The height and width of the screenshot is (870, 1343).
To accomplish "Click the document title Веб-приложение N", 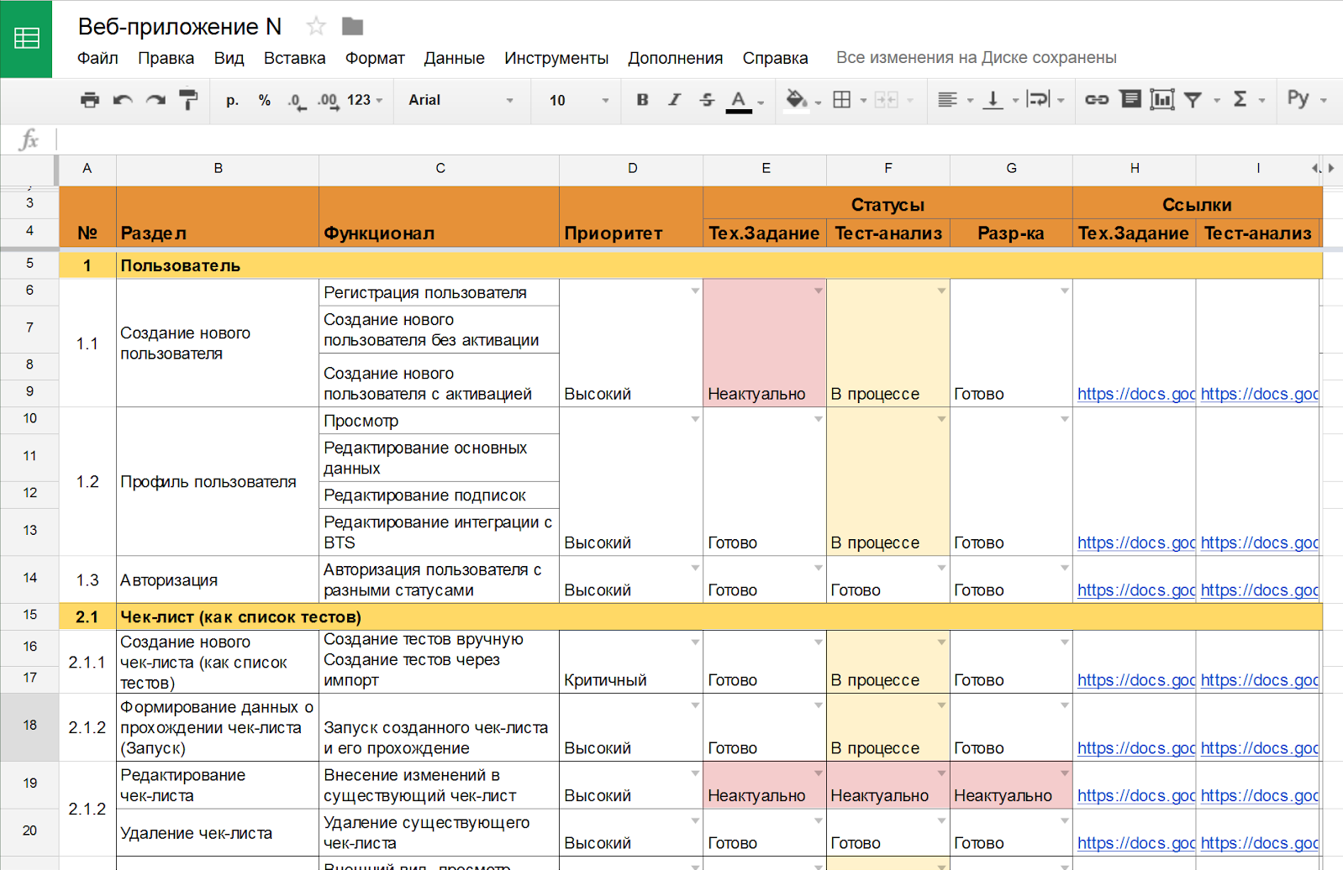I will [180, 27].
